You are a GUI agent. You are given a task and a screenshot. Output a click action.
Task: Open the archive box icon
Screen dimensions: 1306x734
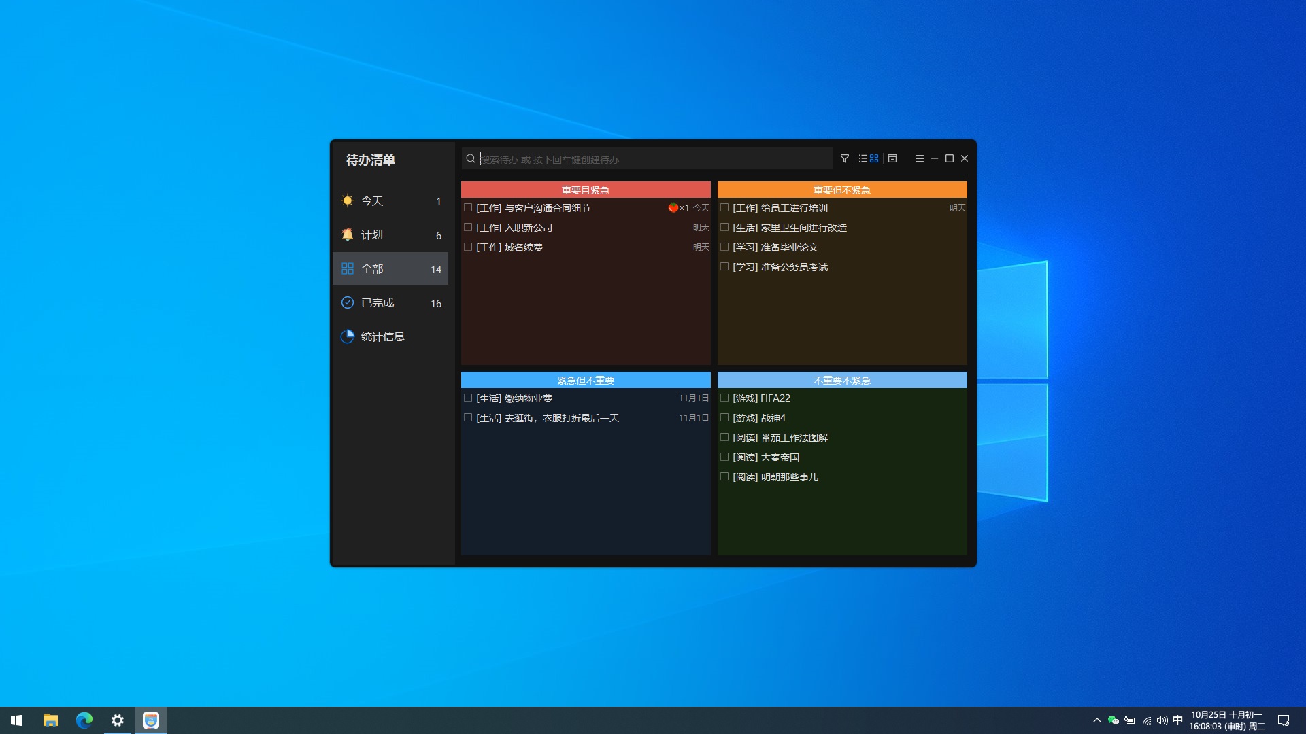coord(892,158)
